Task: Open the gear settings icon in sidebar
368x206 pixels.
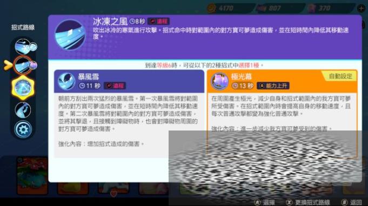Action: click(x=23, y=129)
